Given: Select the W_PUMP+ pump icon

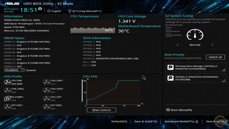Looking at the screenshot, I should (7, 98).
